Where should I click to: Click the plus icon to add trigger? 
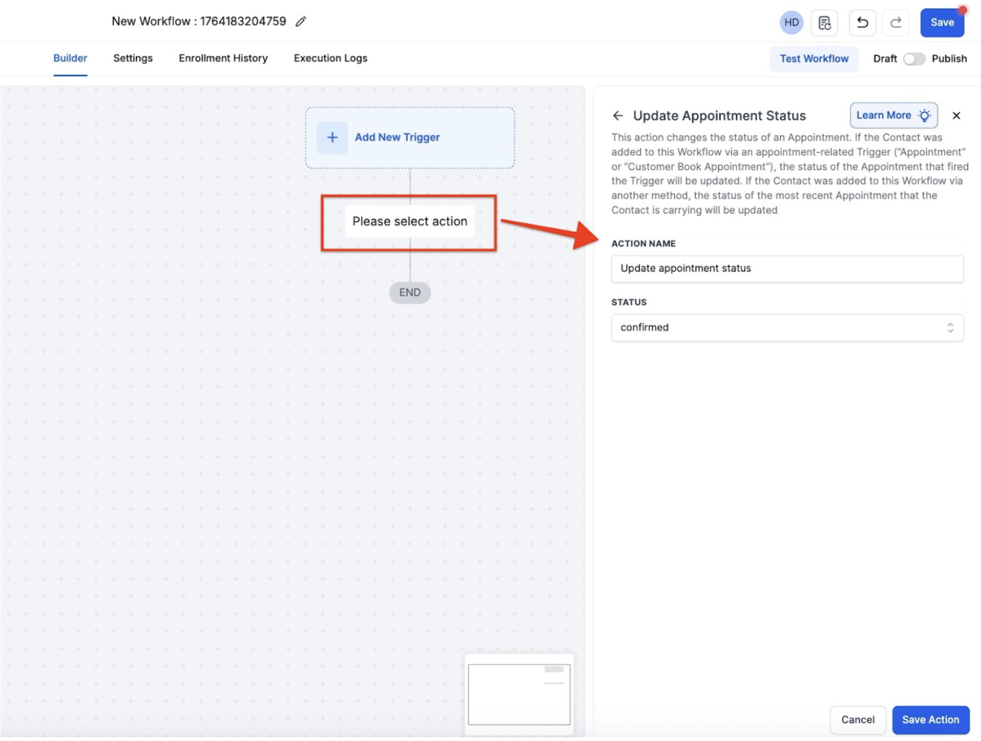(x=332, y=138)
